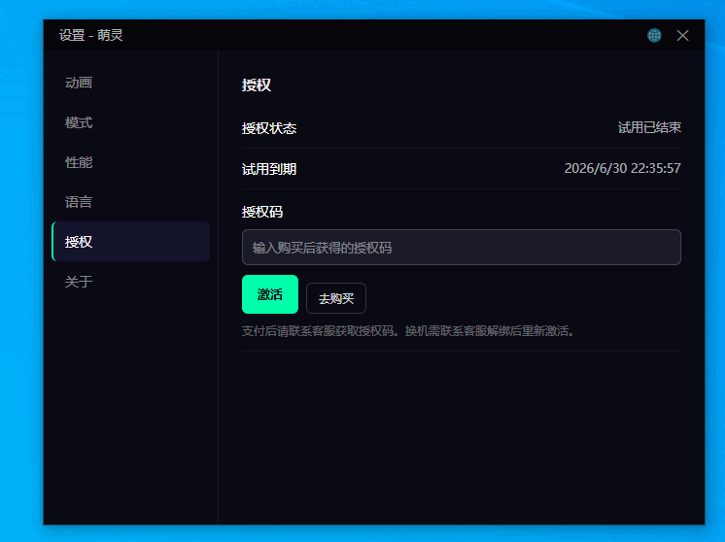The height and width of the screenshot is (542, 725).
Task: Select the 授权 sidebar tab
Action: pyautogui.click(x=131, y=242)
